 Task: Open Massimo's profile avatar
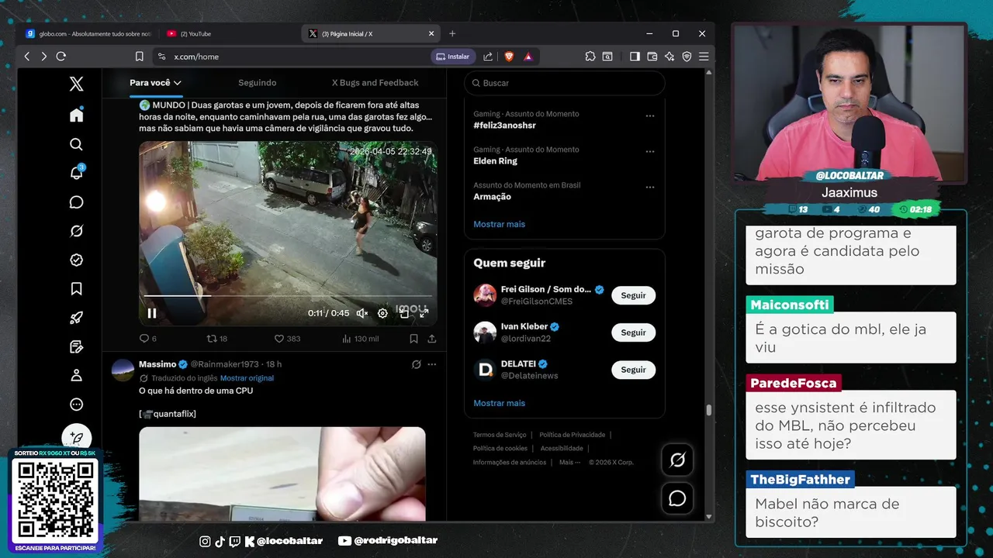point(123,370)
